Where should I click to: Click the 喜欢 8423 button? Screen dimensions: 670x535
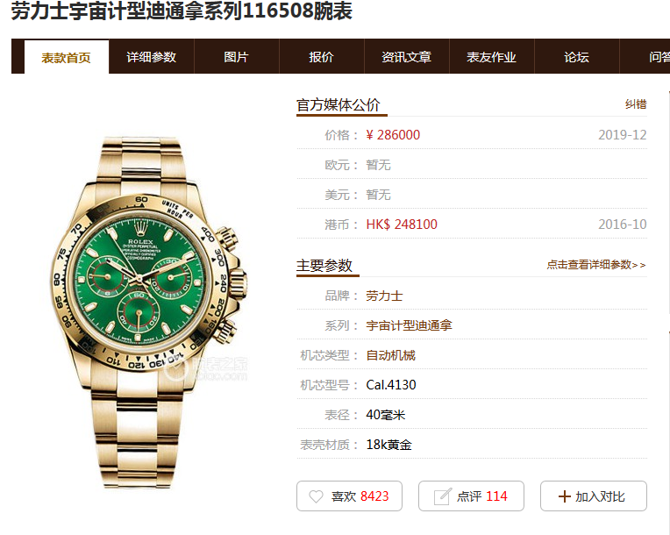click(x=350, y=496)
